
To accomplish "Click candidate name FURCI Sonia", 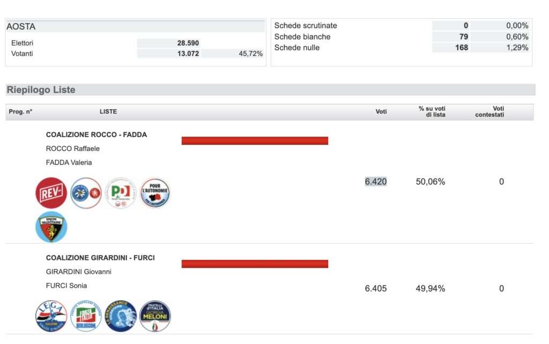I will pos(66,286).
